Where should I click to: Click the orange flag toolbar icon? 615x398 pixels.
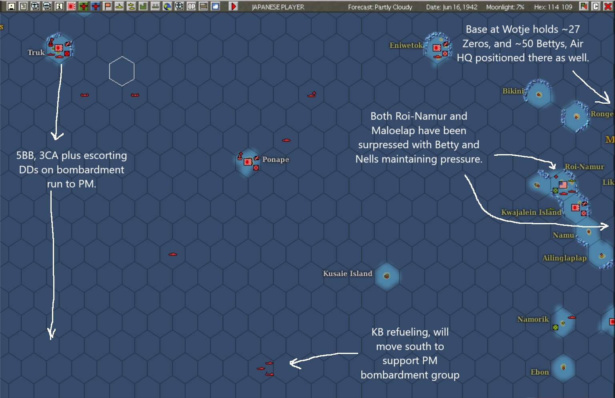coord(108,6)
